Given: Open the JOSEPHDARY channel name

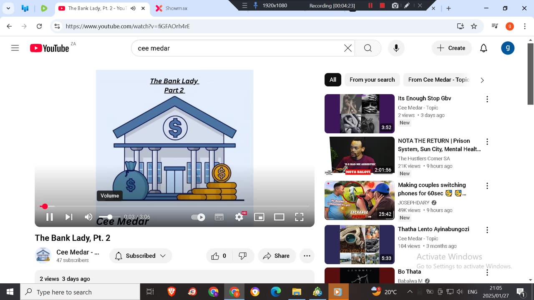Looking at the screenshot, I should [x=413, y=202].
